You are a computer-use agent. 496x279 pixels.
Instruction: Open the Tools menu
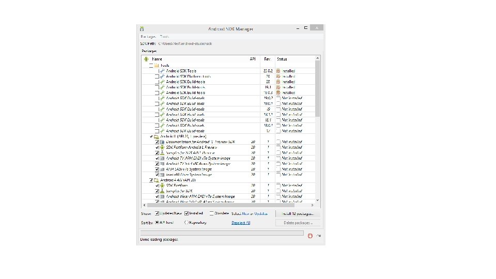tap(164, 37)
